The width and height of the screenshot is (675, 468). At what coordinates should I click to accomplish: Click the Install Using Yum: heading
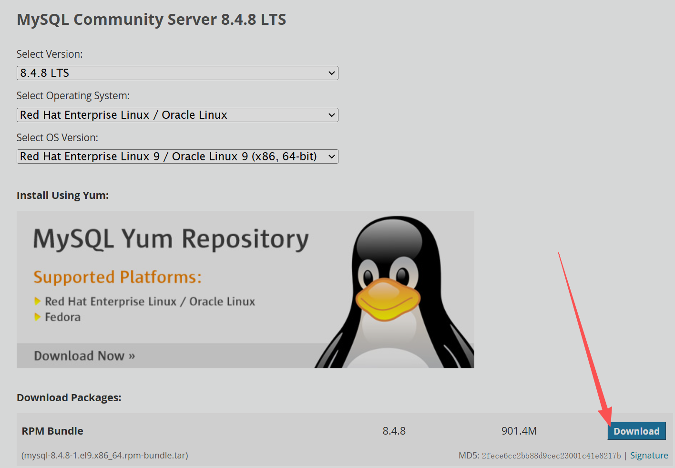pyautogui.click(x=62, y=196)
